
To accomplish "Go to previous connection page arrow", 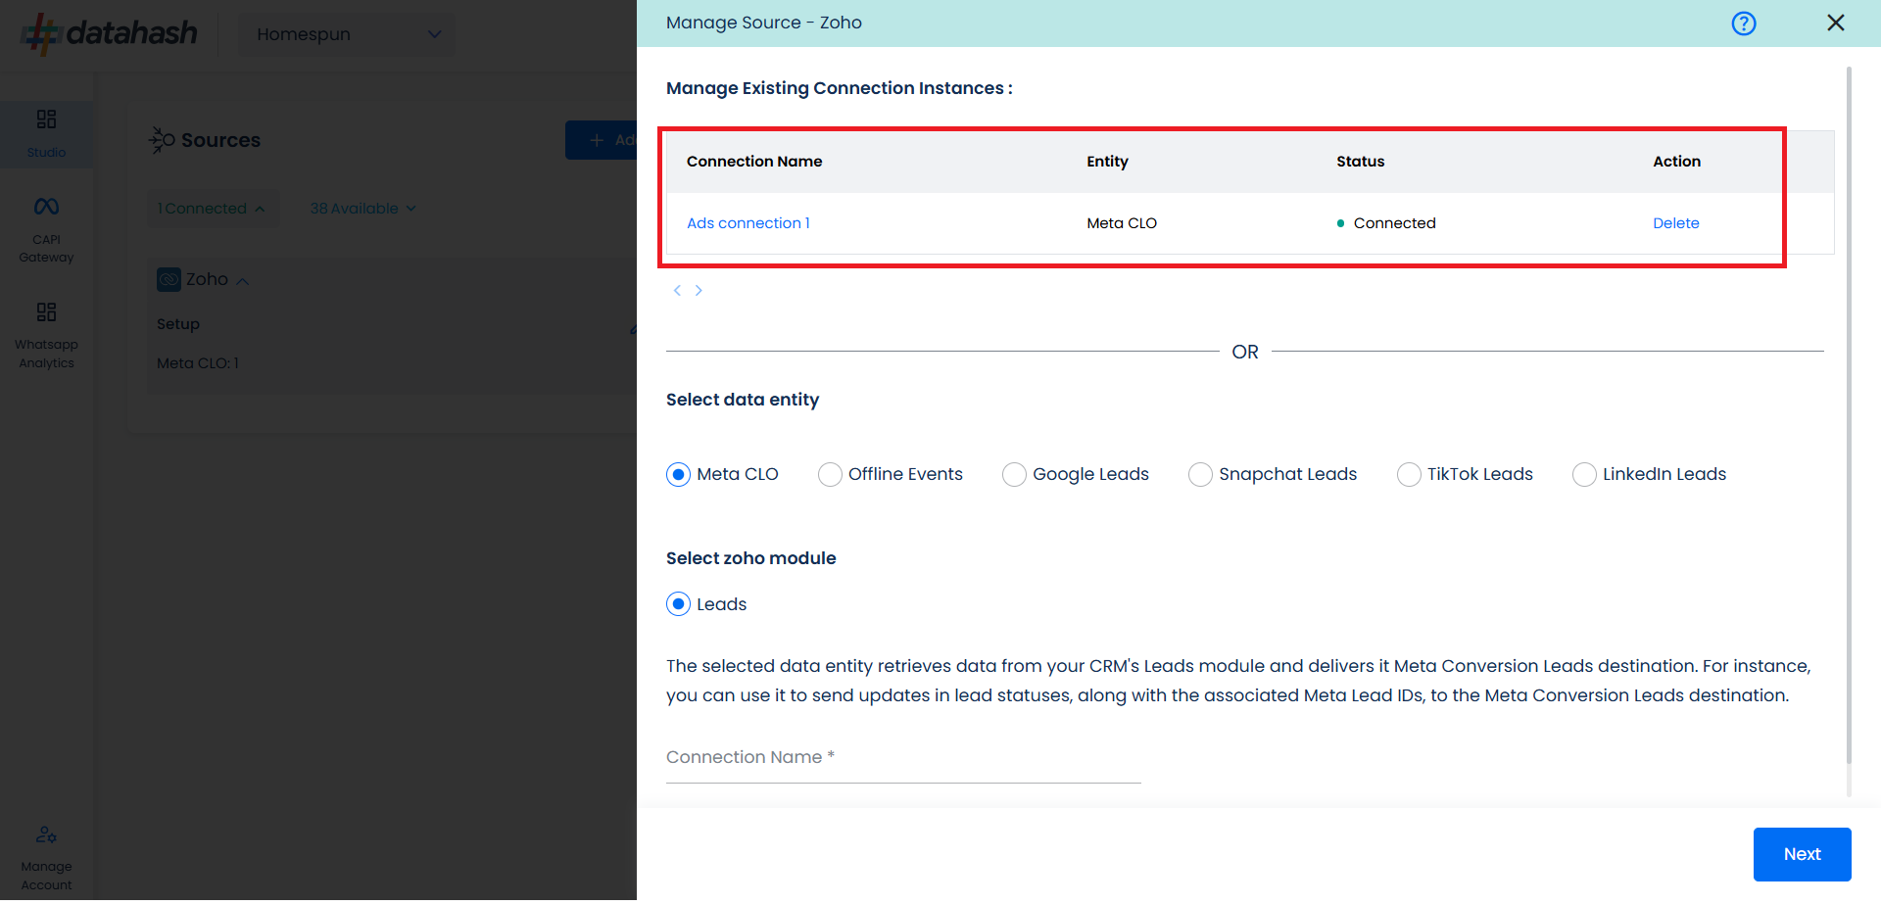I will pyautogui.click(x=677, y=290).
